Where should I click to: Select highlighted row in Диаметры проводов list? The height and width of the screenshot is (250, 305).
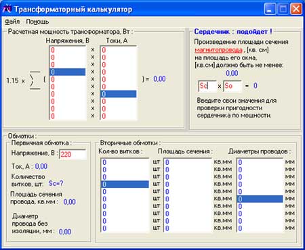pos(260,199)
